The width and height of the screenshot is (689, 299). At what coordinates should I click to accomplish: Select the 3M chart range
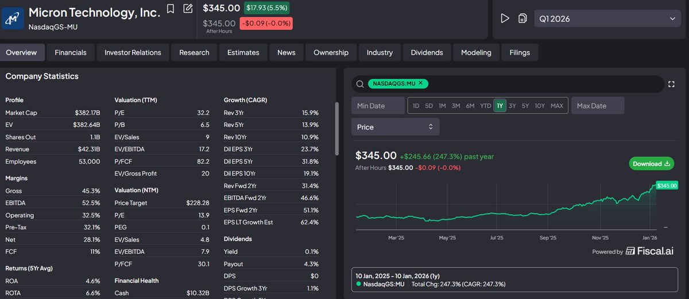tap(456, 106)
